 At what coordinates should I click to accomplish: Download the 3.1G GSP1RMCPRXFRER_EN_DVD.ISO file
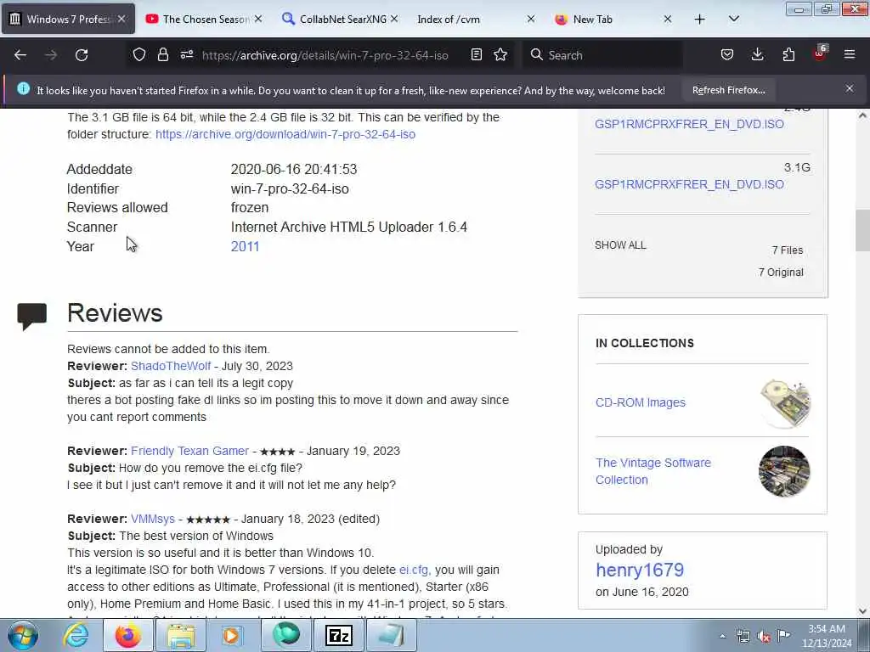click(689, 184)
